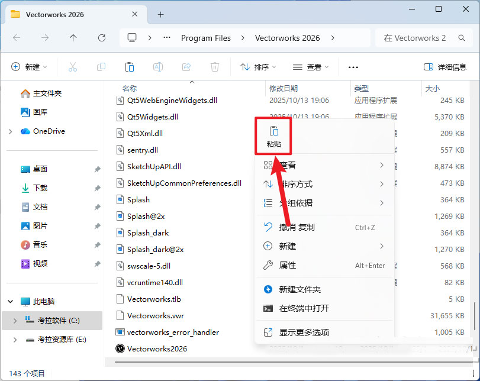Click the search magnifier icon
The width and height of the screenshot is (480, 381).
tap(462, 38)
